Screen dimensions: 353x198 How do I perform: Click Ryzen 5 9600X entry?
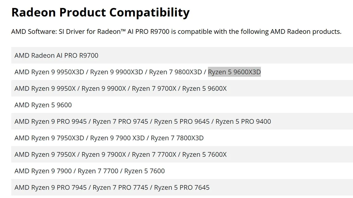point(204,88)
